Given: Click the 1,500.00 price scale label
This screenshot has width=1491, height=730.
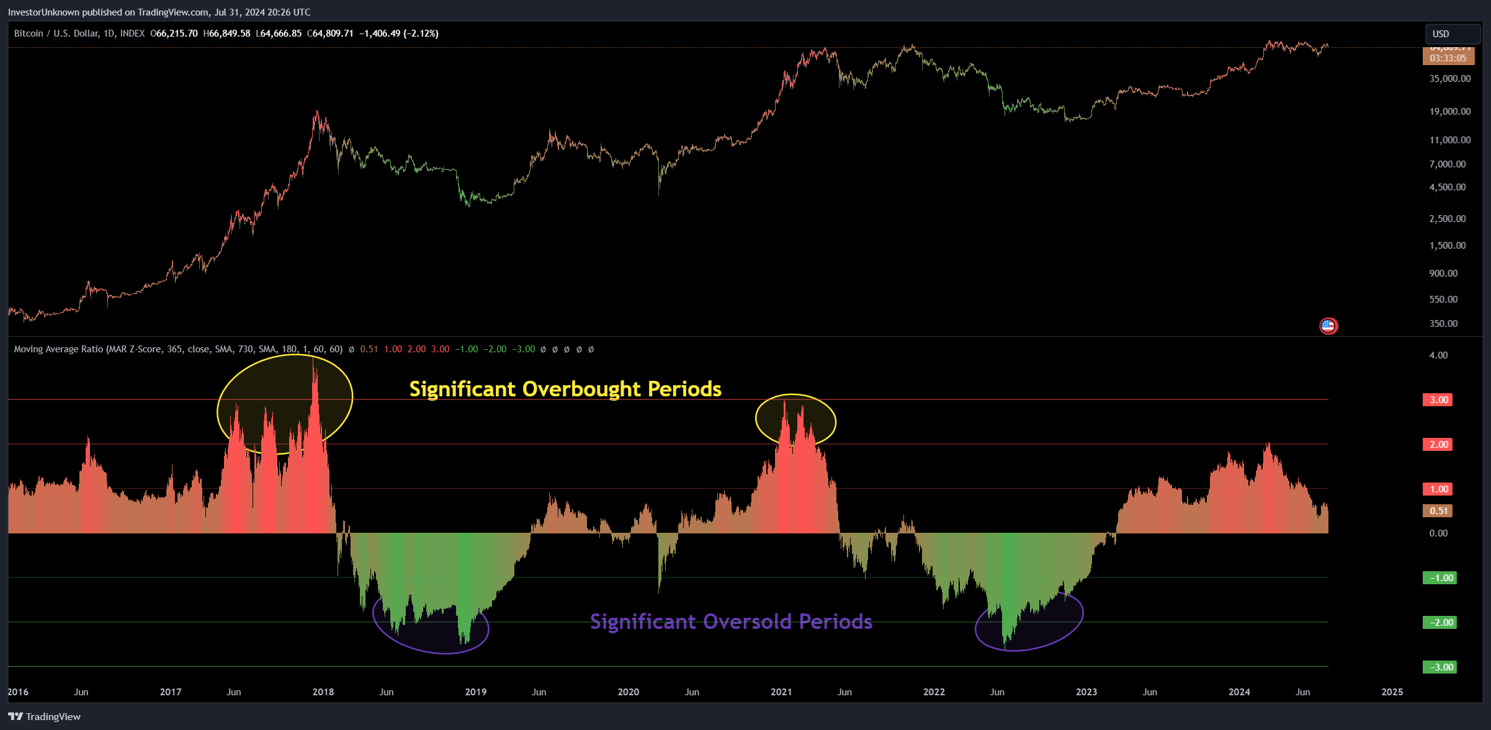Looking at the screenshot, I should pyautogui.click(x=1448, y=246).
